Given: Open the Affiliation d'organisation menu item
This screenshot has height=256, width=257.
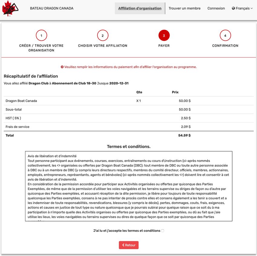Looking at the screenshot, I should click(140, 8).
